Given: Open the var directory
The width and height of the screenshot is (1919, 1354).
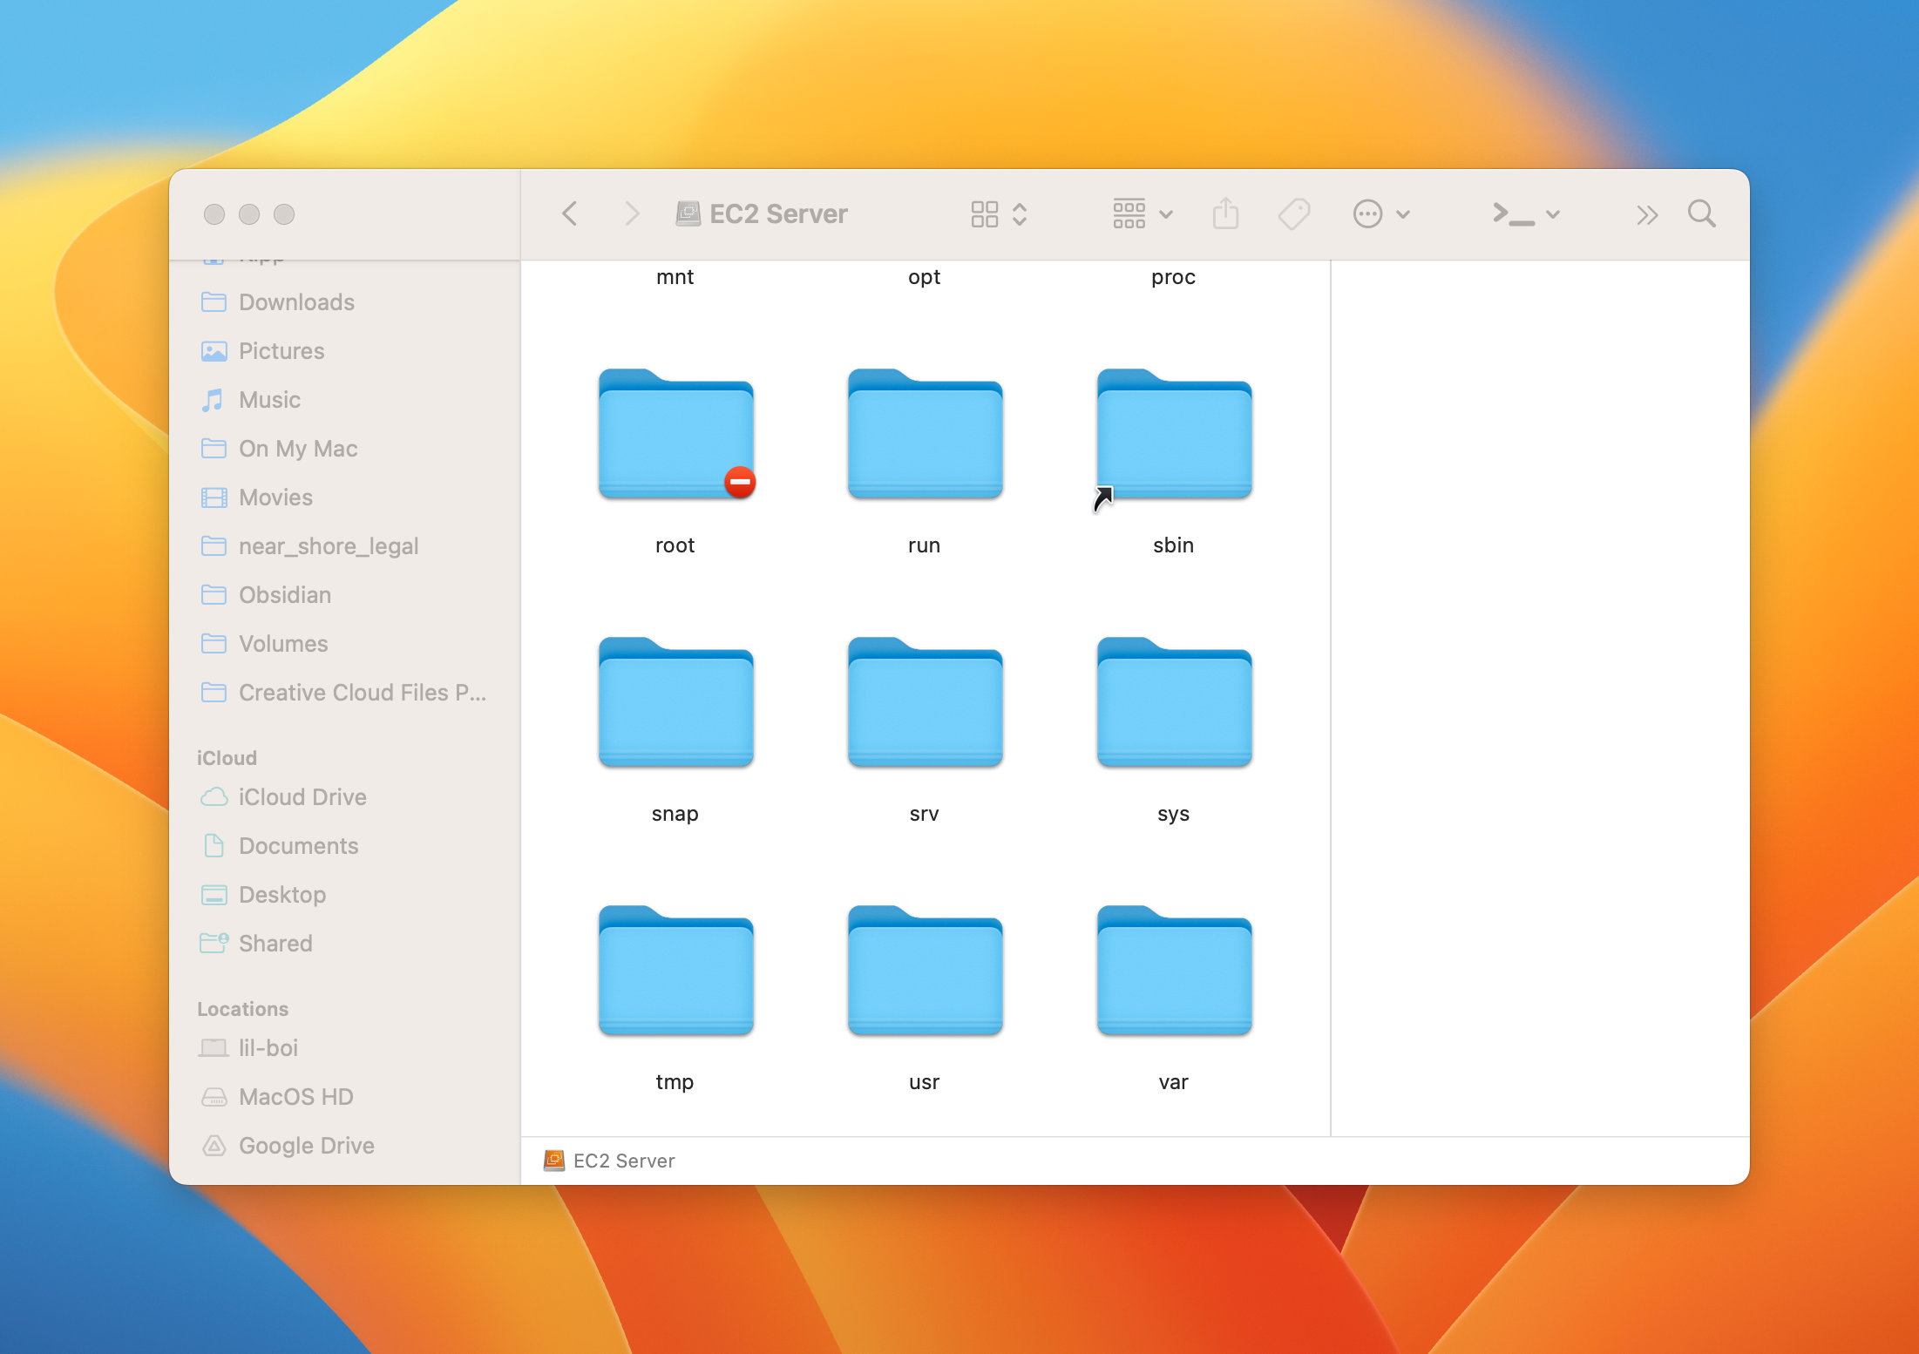Looking at the screenshot, I should click(x=1172, y=988).
